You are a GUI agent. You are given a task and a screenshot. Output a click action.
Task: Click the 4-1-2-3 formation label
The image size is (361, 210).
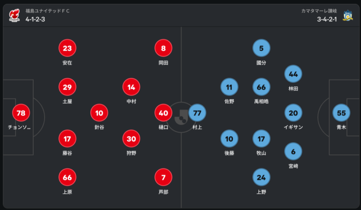point(35,19)
